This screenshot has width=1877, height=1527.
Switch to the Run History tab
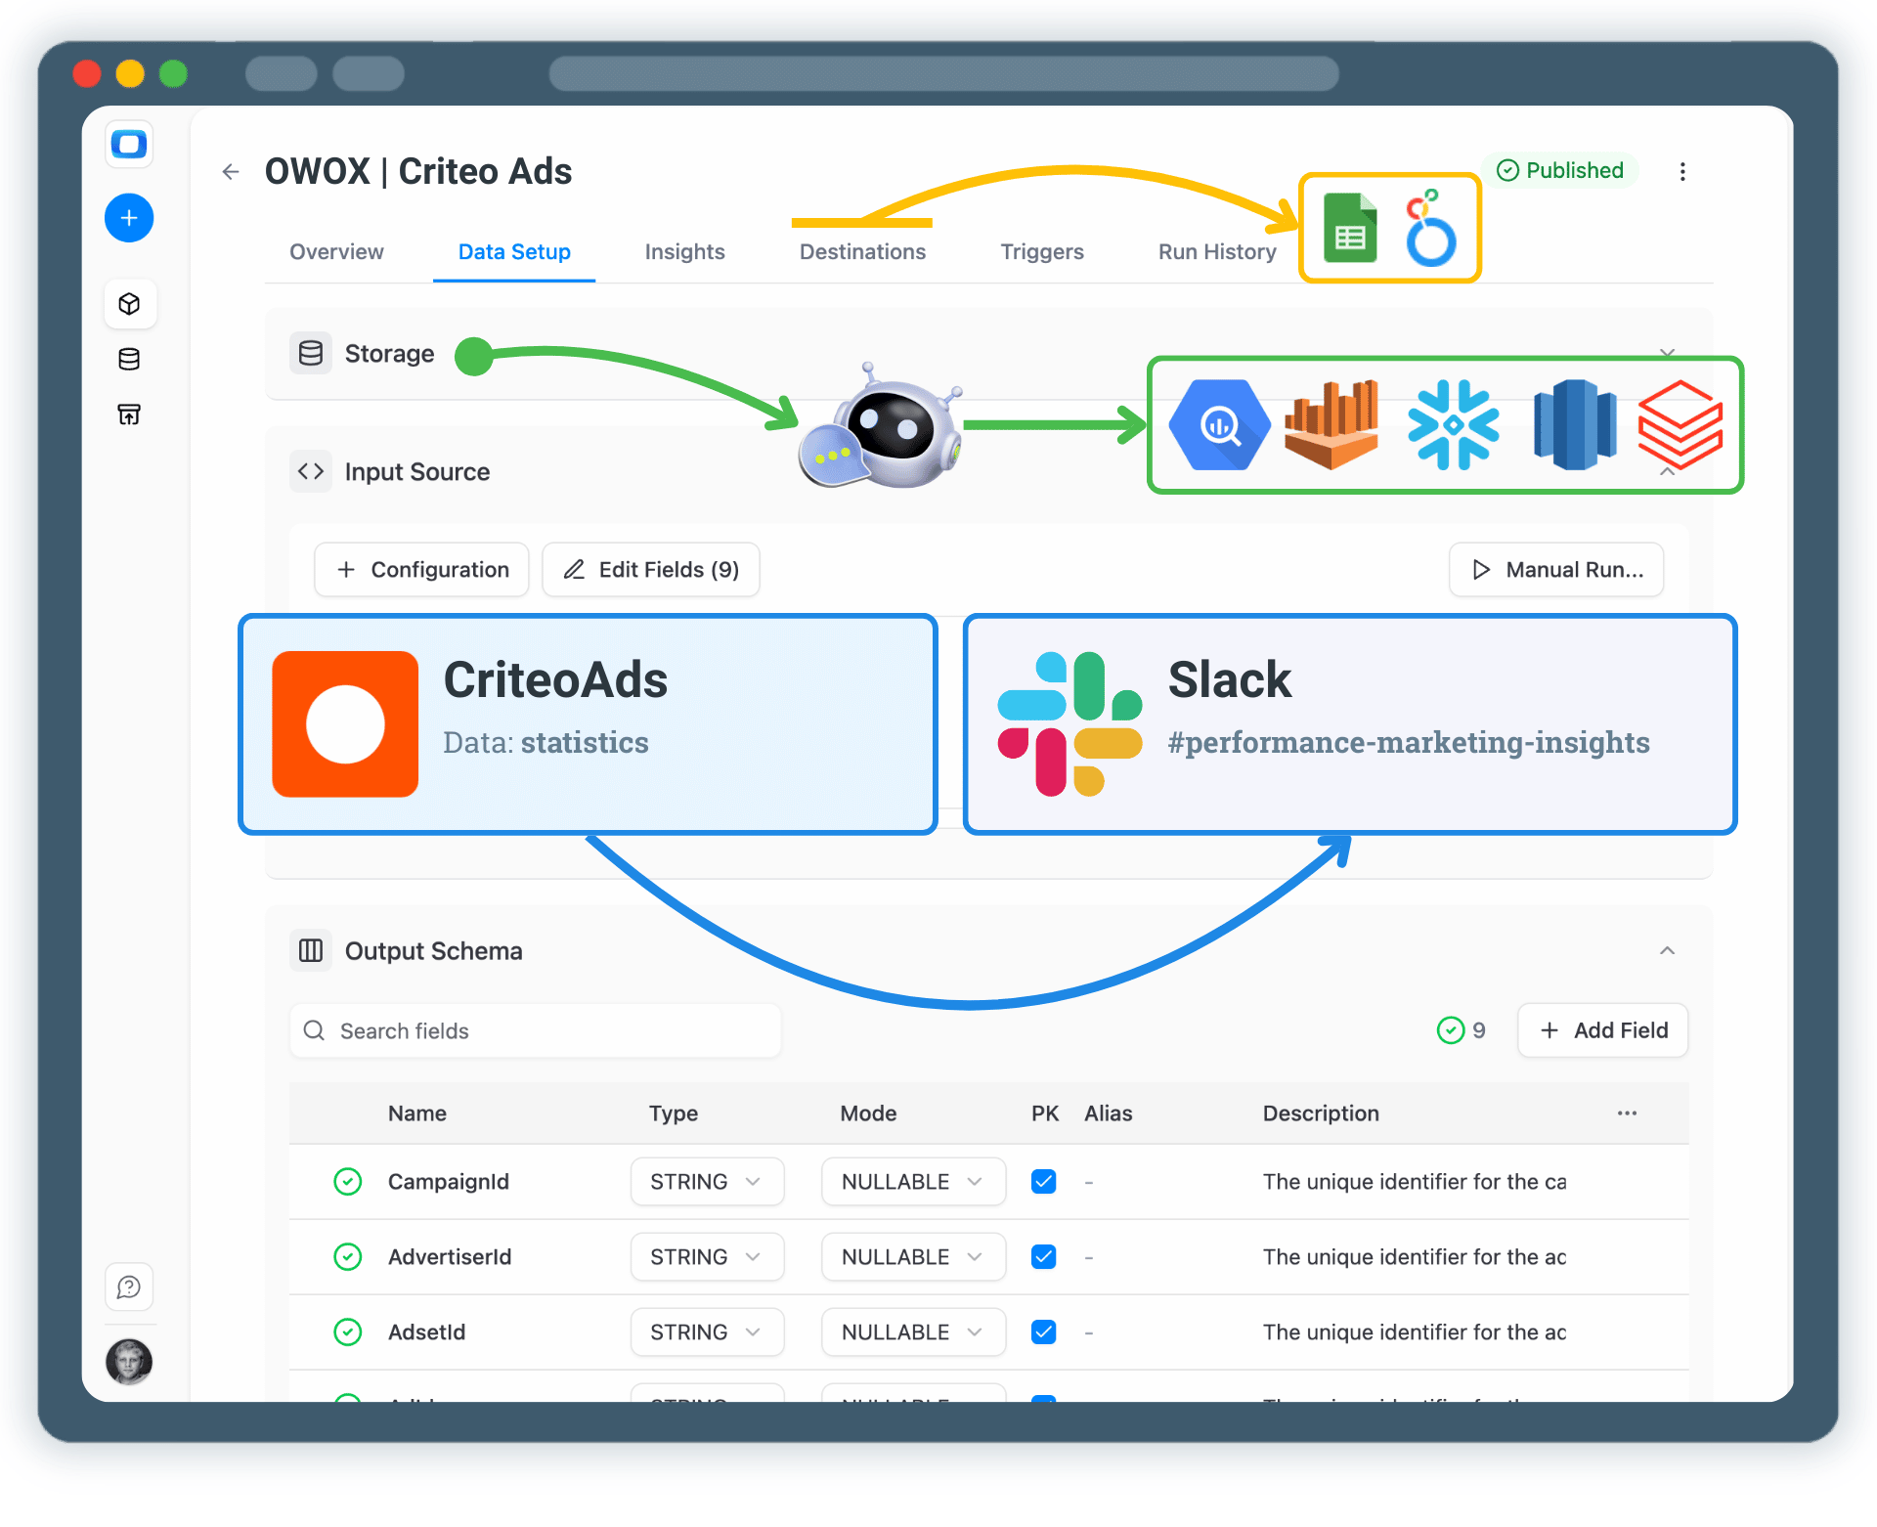pyautogui.click(x=1216, y=252)
